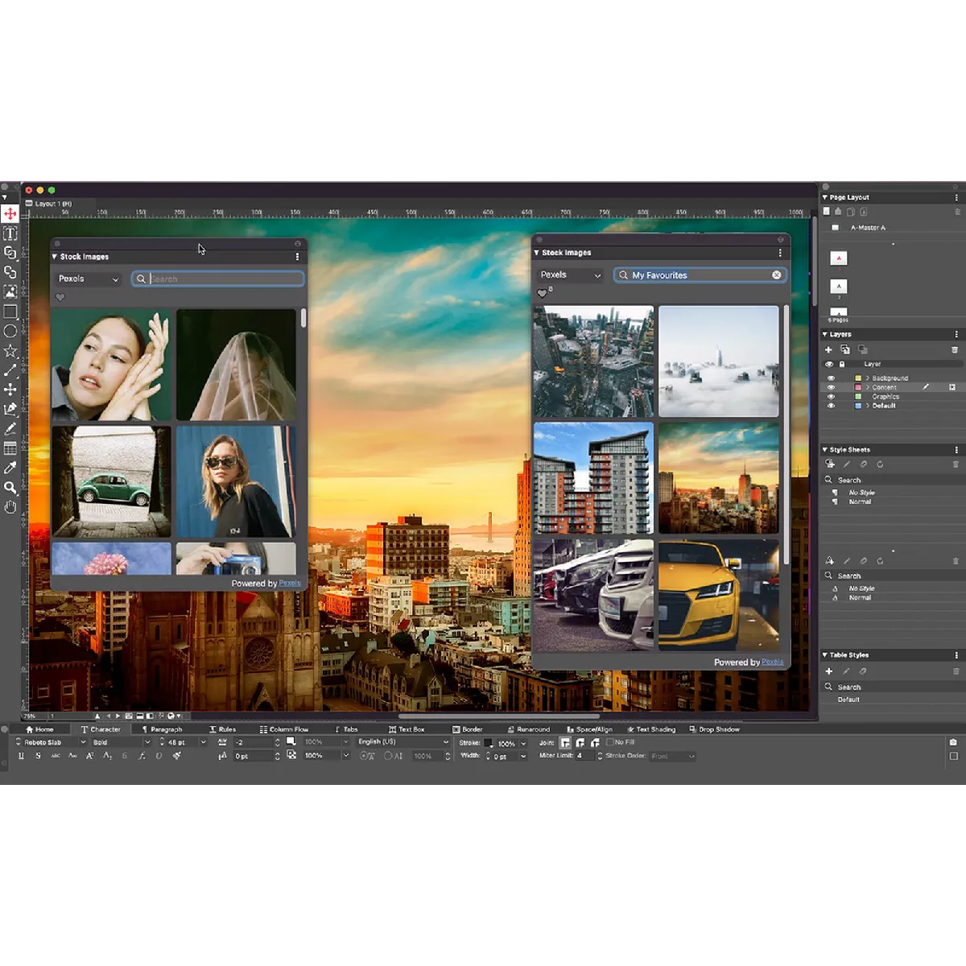Pick the Starburst tool
This screenshot has height=966, width=966.
tap(10, 351)
